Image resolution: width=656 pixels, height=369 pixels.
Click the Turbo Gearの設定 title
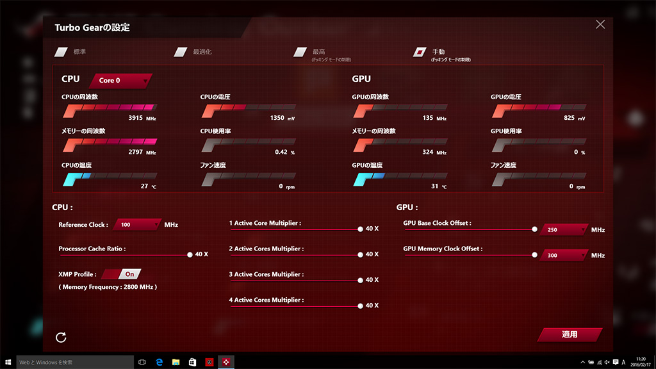(92, 28)
